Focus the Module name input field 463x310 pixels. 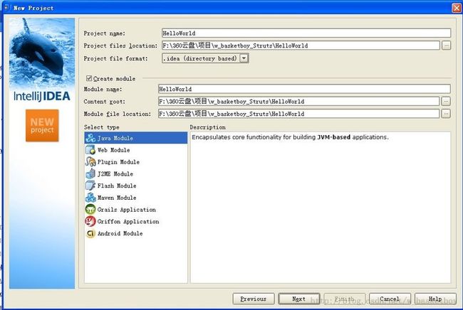[x=304, y=89]
